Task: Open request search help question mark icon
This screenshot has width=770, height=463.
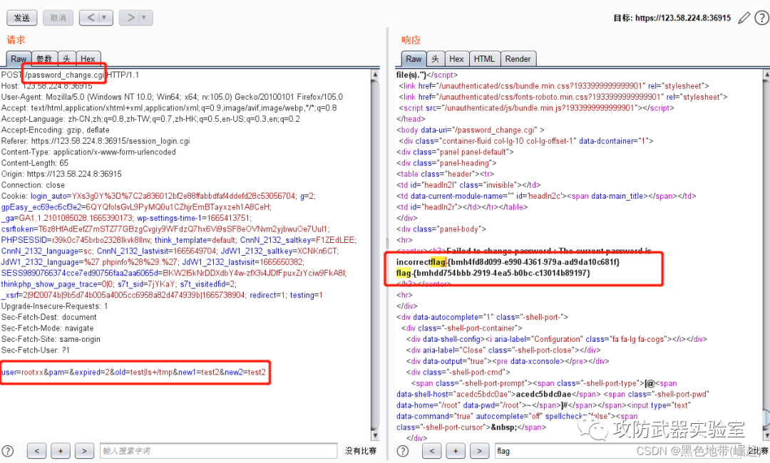Action: 8,451
